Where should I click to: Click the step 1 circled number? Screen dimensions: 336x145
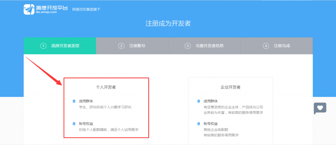pyautogui.click(x=43, y=46)
